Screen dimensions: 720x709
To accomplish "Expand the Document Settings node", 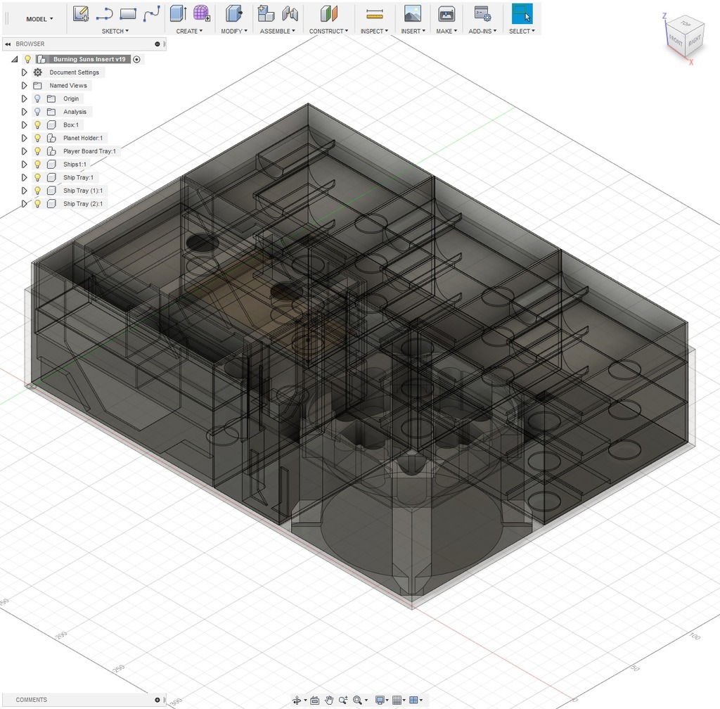I will tap(25, 72).
